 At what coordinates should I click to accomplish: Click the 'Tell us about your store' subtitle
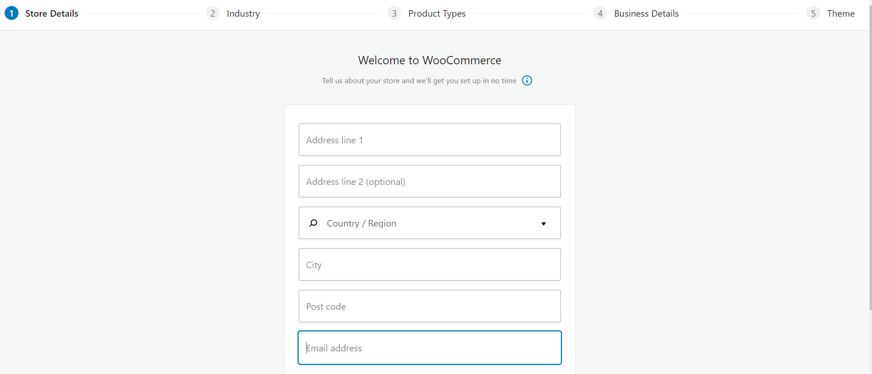coord(419,80)
